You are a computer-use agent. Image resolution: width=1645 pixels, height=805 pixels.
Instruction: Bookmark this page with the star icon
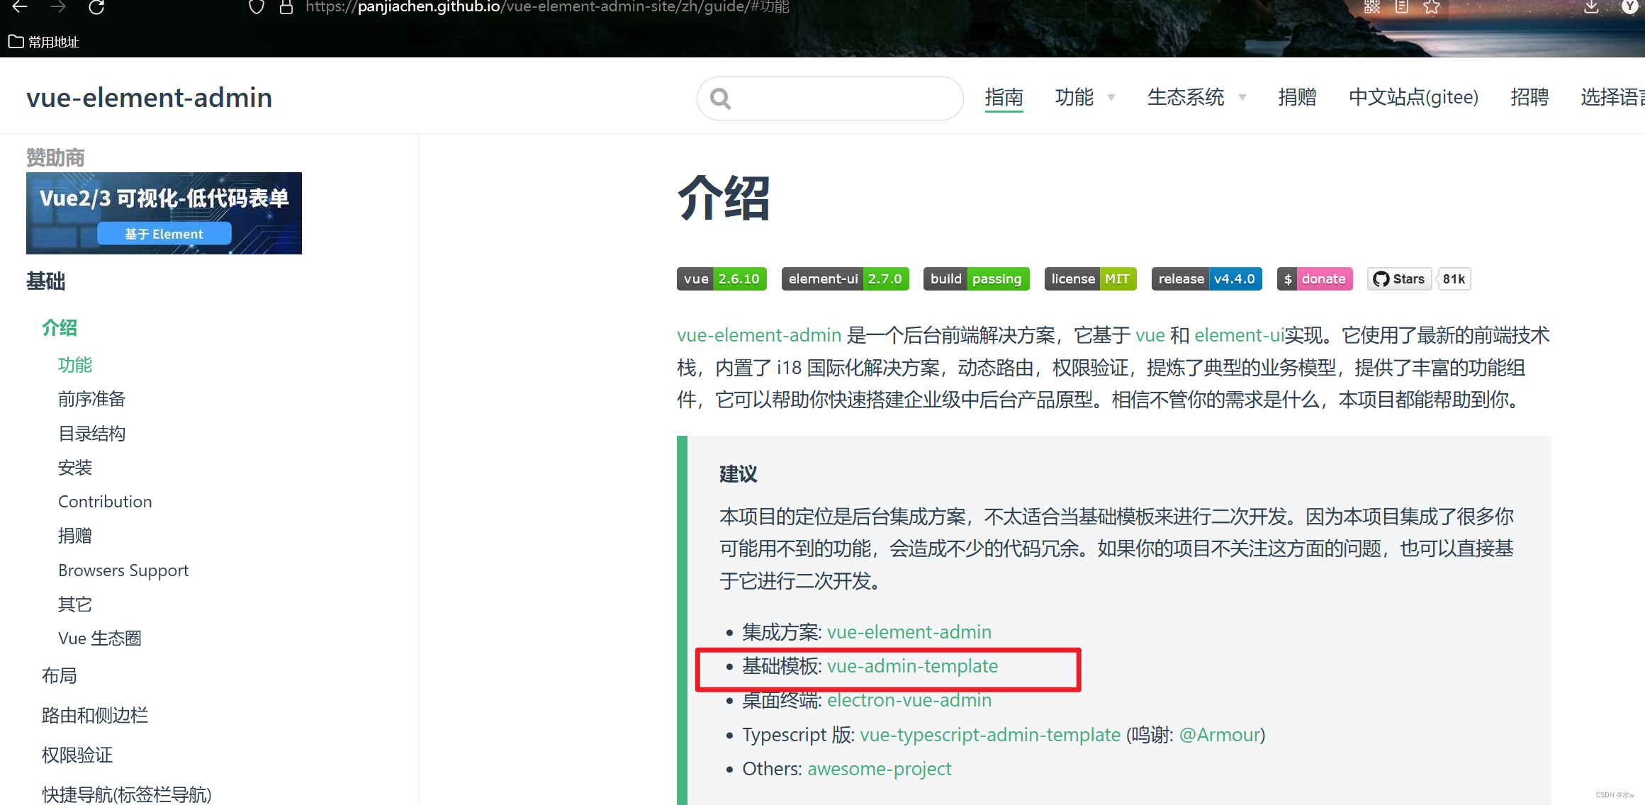pyautogui.click(x=1432, y=6)
